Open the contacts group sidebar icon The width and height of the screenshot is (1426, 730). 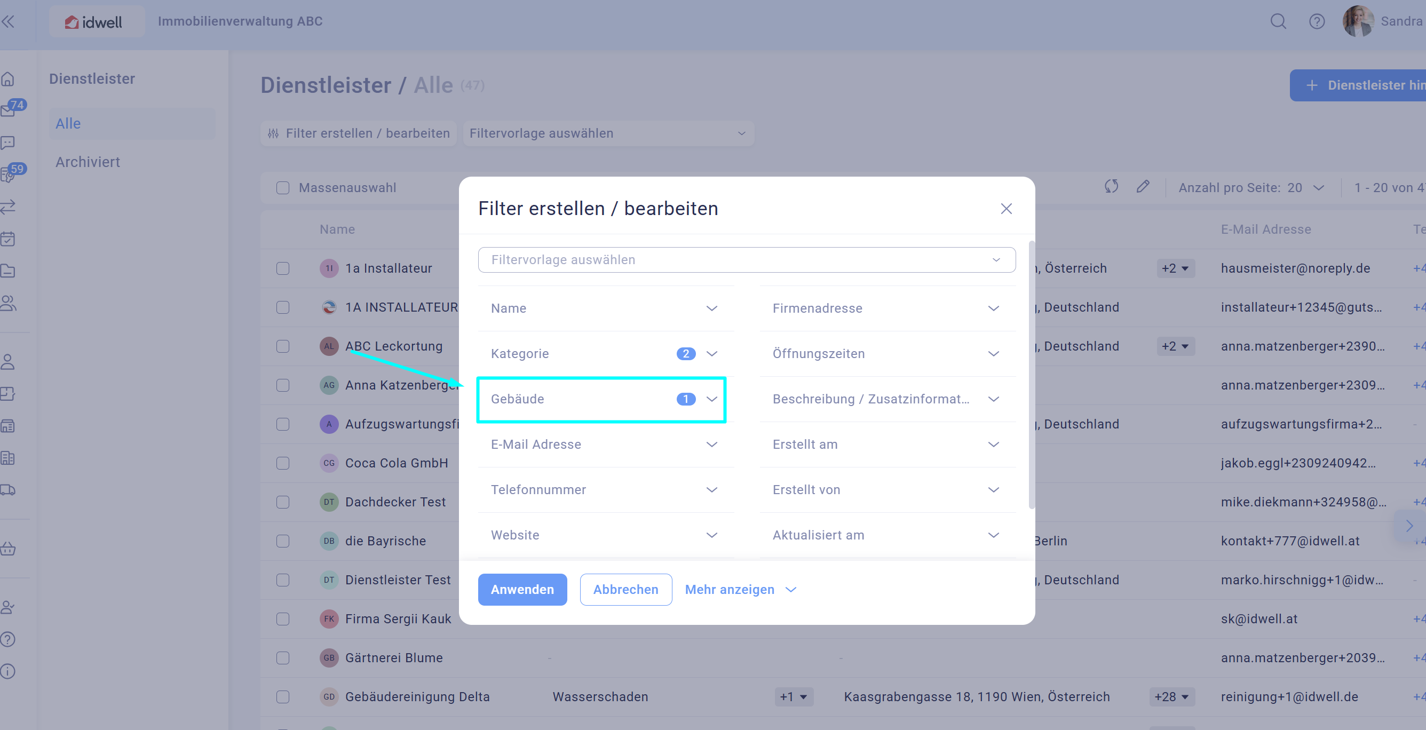[8, 303]
